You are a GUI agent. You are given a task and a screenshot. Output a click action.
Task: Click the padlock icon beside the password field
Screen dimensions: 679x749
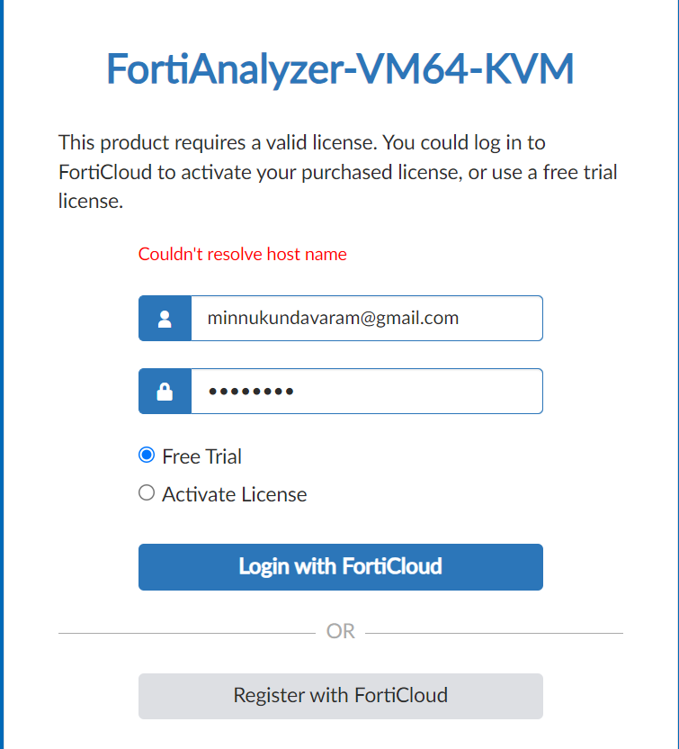pos(165,392)
